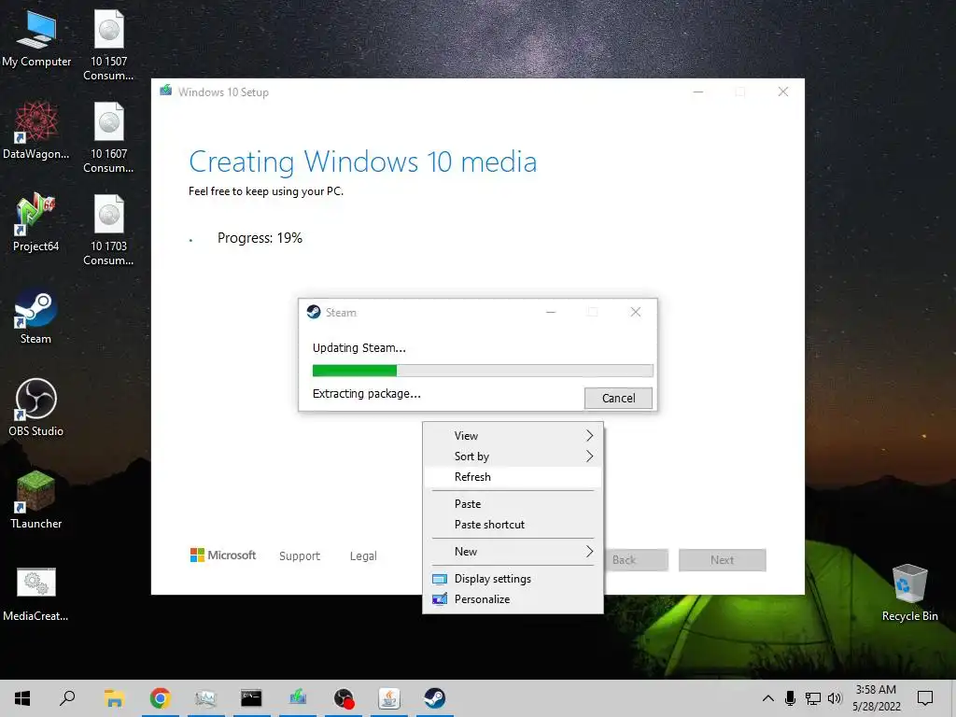Open the Support link in Setup
Image resolution: width=956 pixels, height=717 pixels.
click(x=300, y=556)
